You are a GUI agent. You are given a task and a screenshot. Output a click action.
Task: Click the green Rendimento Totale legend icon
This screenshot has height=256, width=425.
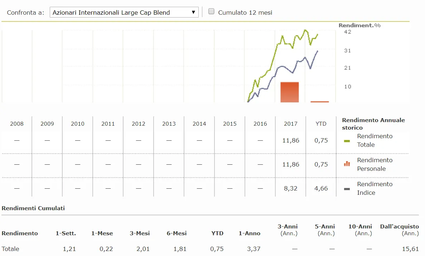click(347, 141)
